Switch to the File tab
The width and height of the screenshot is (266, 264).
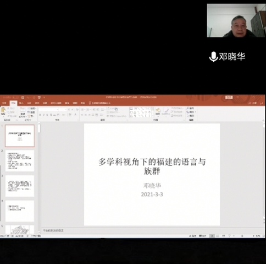pos(4,103)
